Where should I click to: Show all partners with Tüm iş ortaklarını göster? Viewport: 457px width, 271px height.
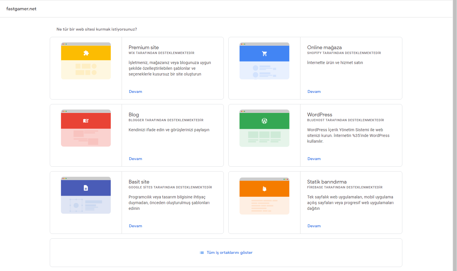click(230, 252)
